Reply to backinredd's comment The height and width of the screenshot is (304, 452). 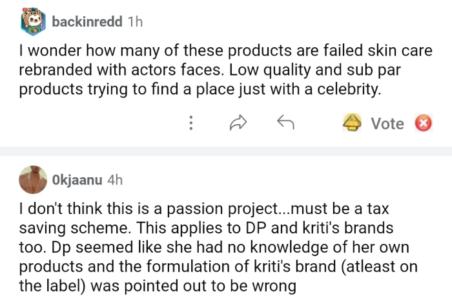pos(285,122)
